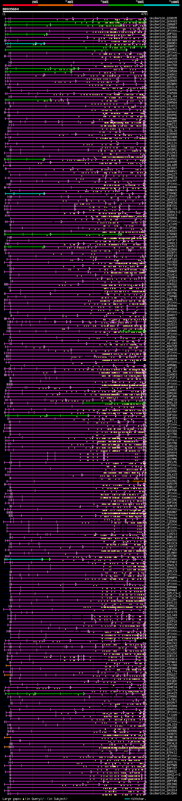
Task: Click the UniRef100_C5Y027 label
Action: (163, 515)
